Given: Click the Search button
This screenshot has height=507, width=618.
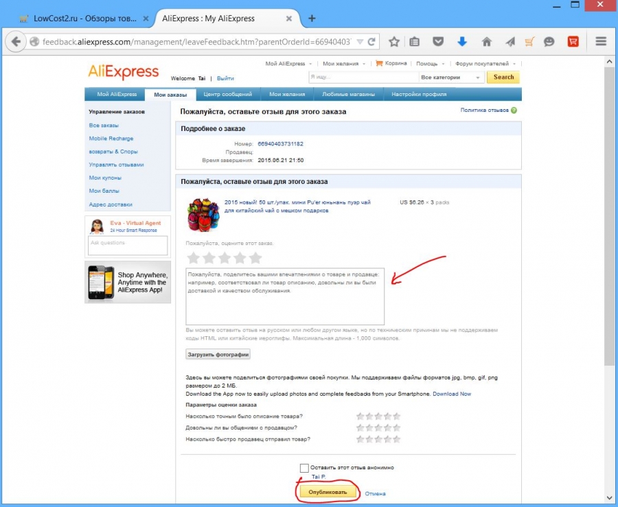Looking at the screenshot, I should tap(503, 77).
